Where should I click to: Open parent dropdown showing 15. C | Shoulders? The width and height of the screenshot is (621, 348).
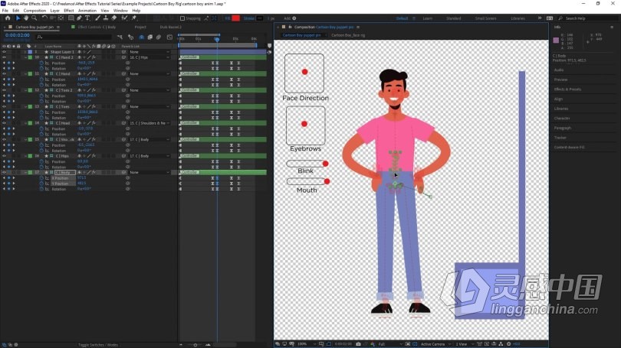pyautogui.click(x=149, y=123)
